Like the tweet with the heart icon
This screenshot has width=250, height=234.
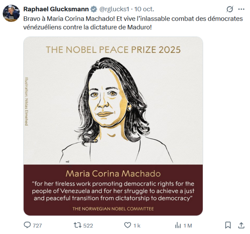tap(127, 225)
